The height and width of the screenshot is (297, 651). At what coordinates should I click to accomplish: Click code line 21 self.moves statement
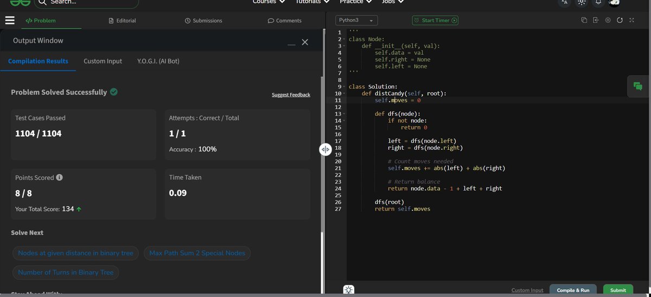[x=446, y=168]
